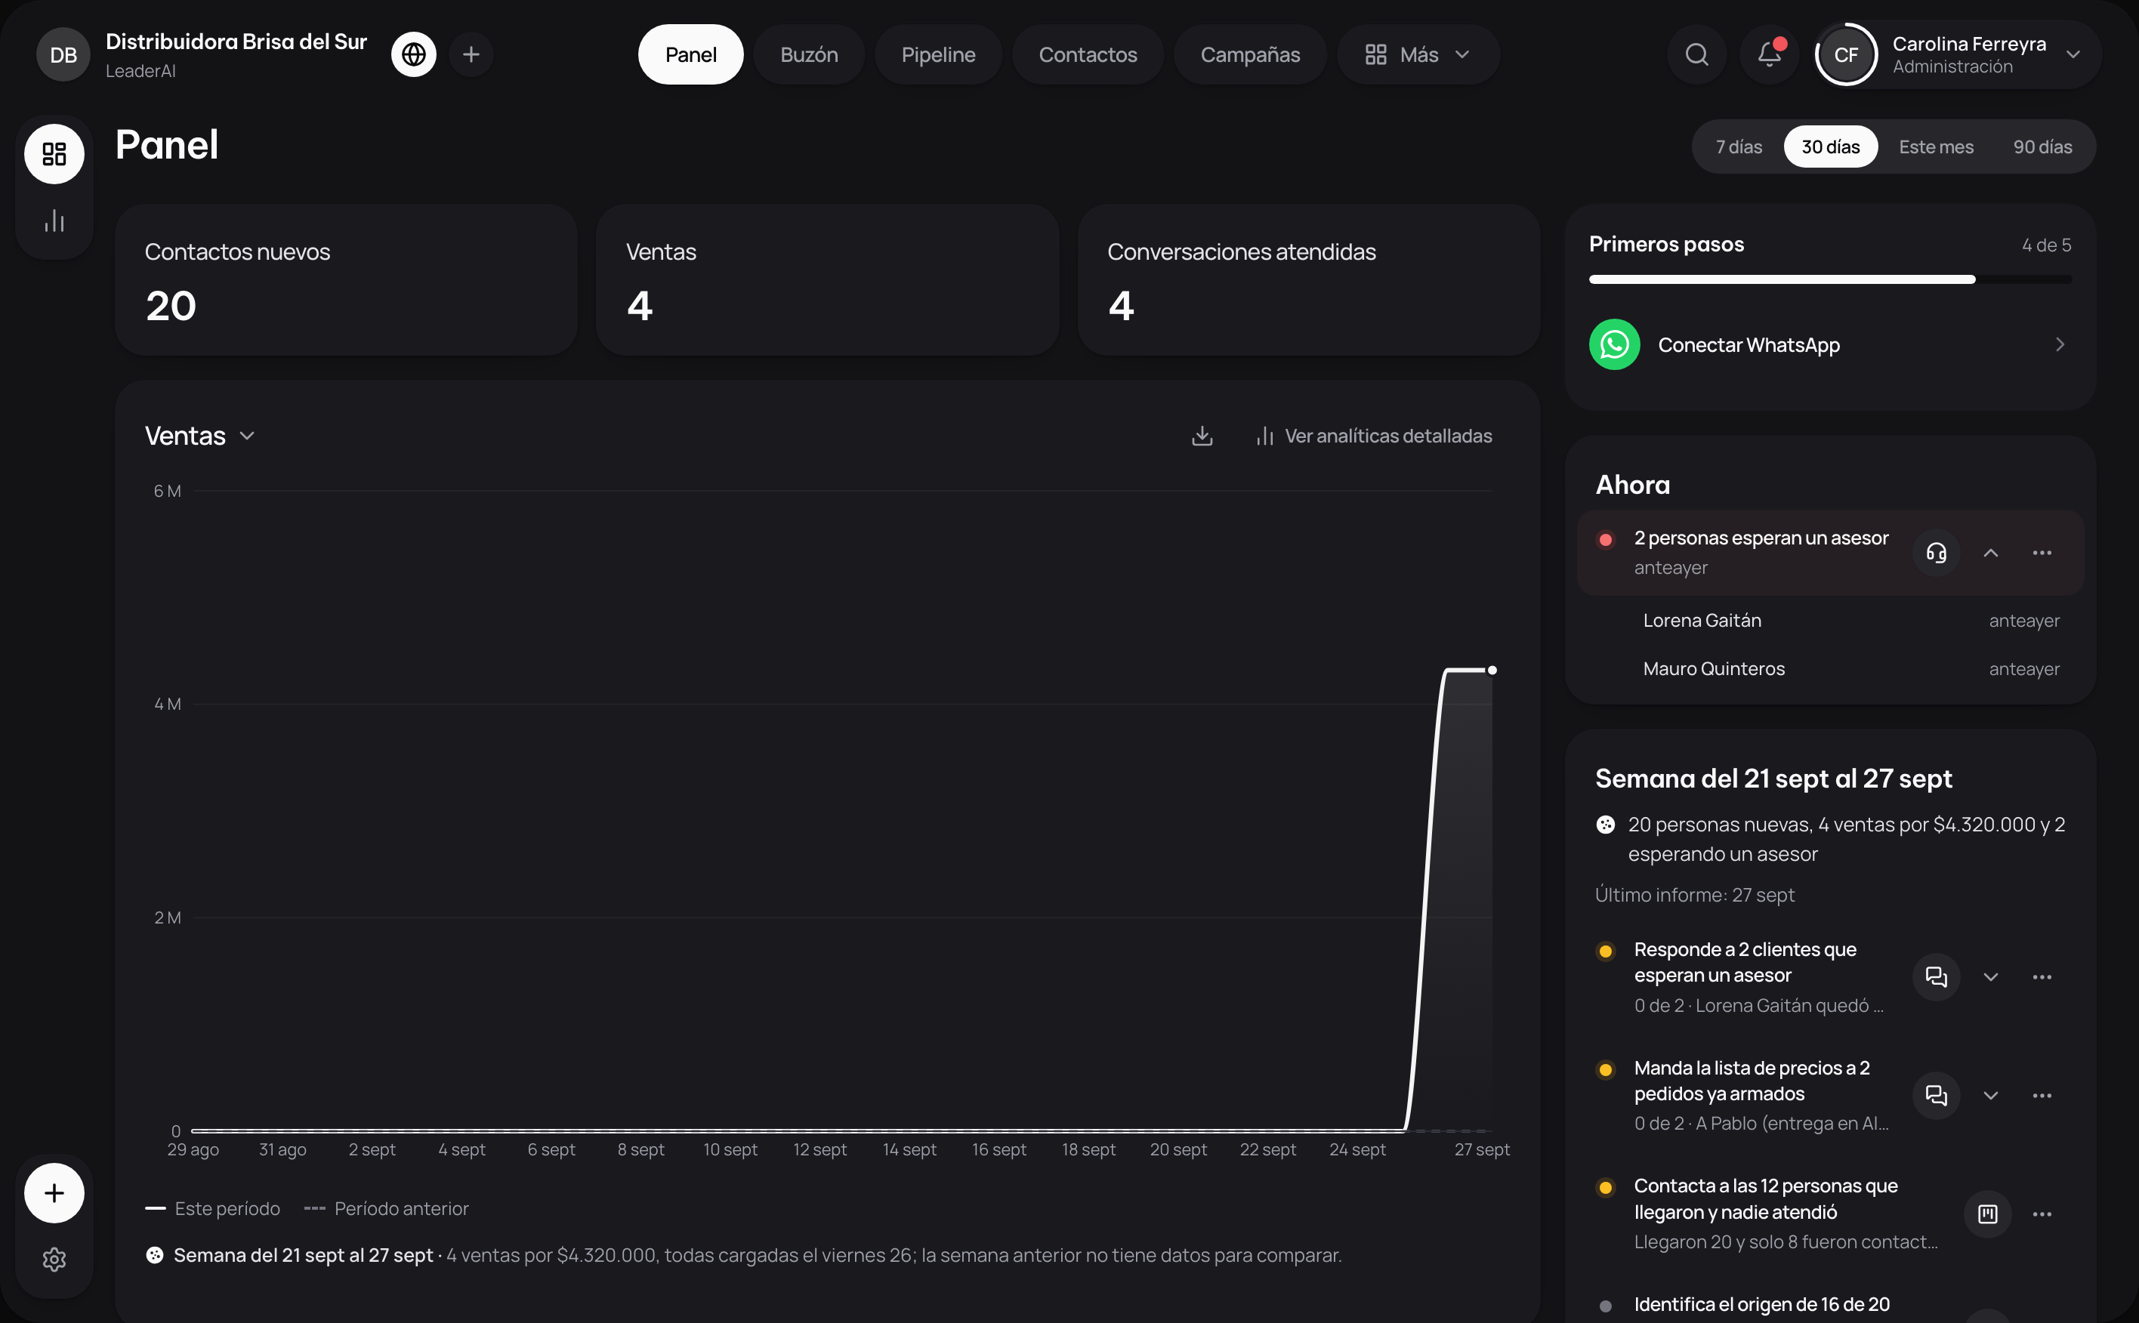Image resolution: width=2139 pixels, height=1323 pixels.
Task: Click the round plus button in the sidebar
Action: [x=54, y=1192]
